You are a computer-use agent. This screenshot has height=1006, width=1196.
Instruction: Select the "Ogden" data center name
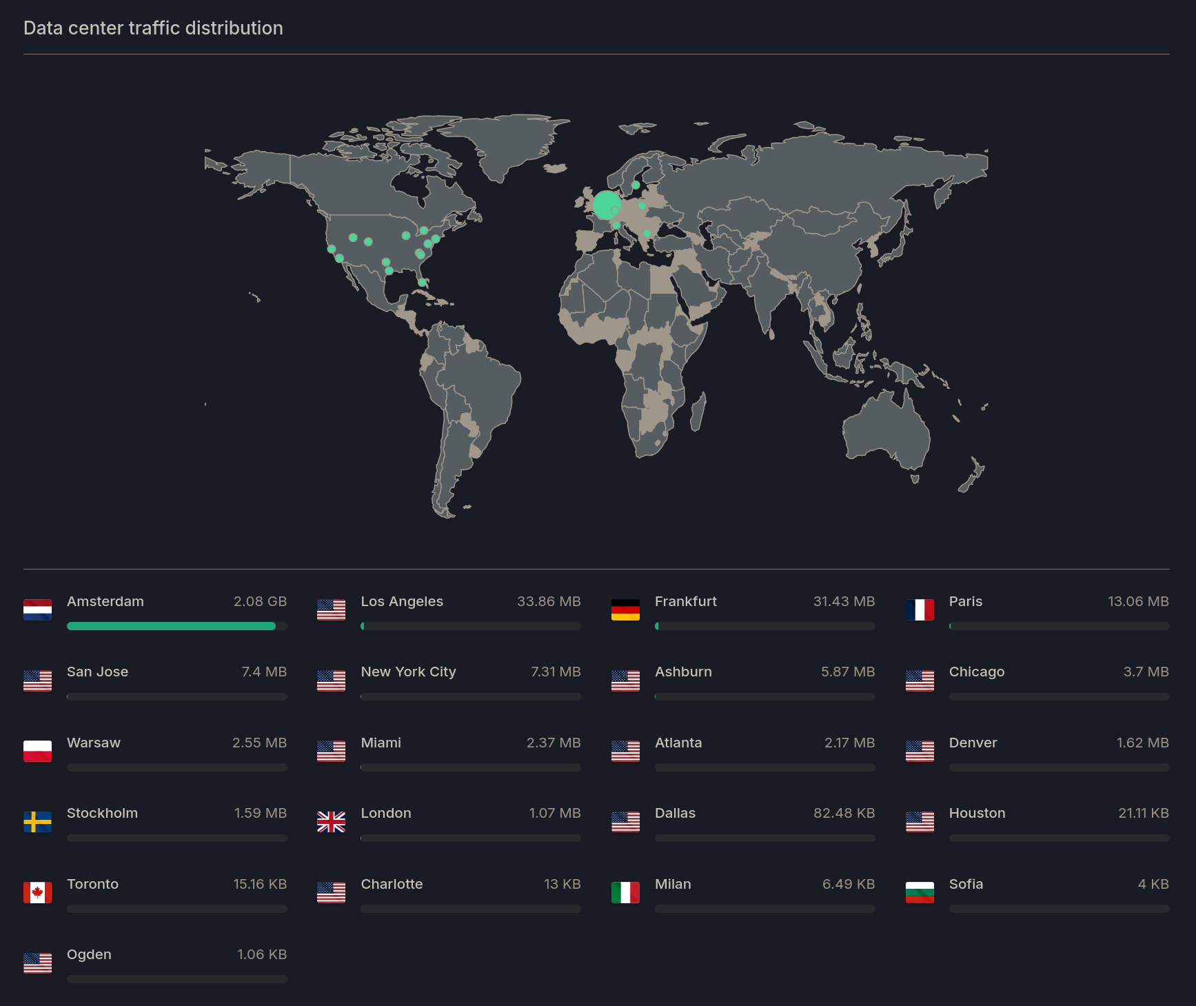tap(89, 954)
